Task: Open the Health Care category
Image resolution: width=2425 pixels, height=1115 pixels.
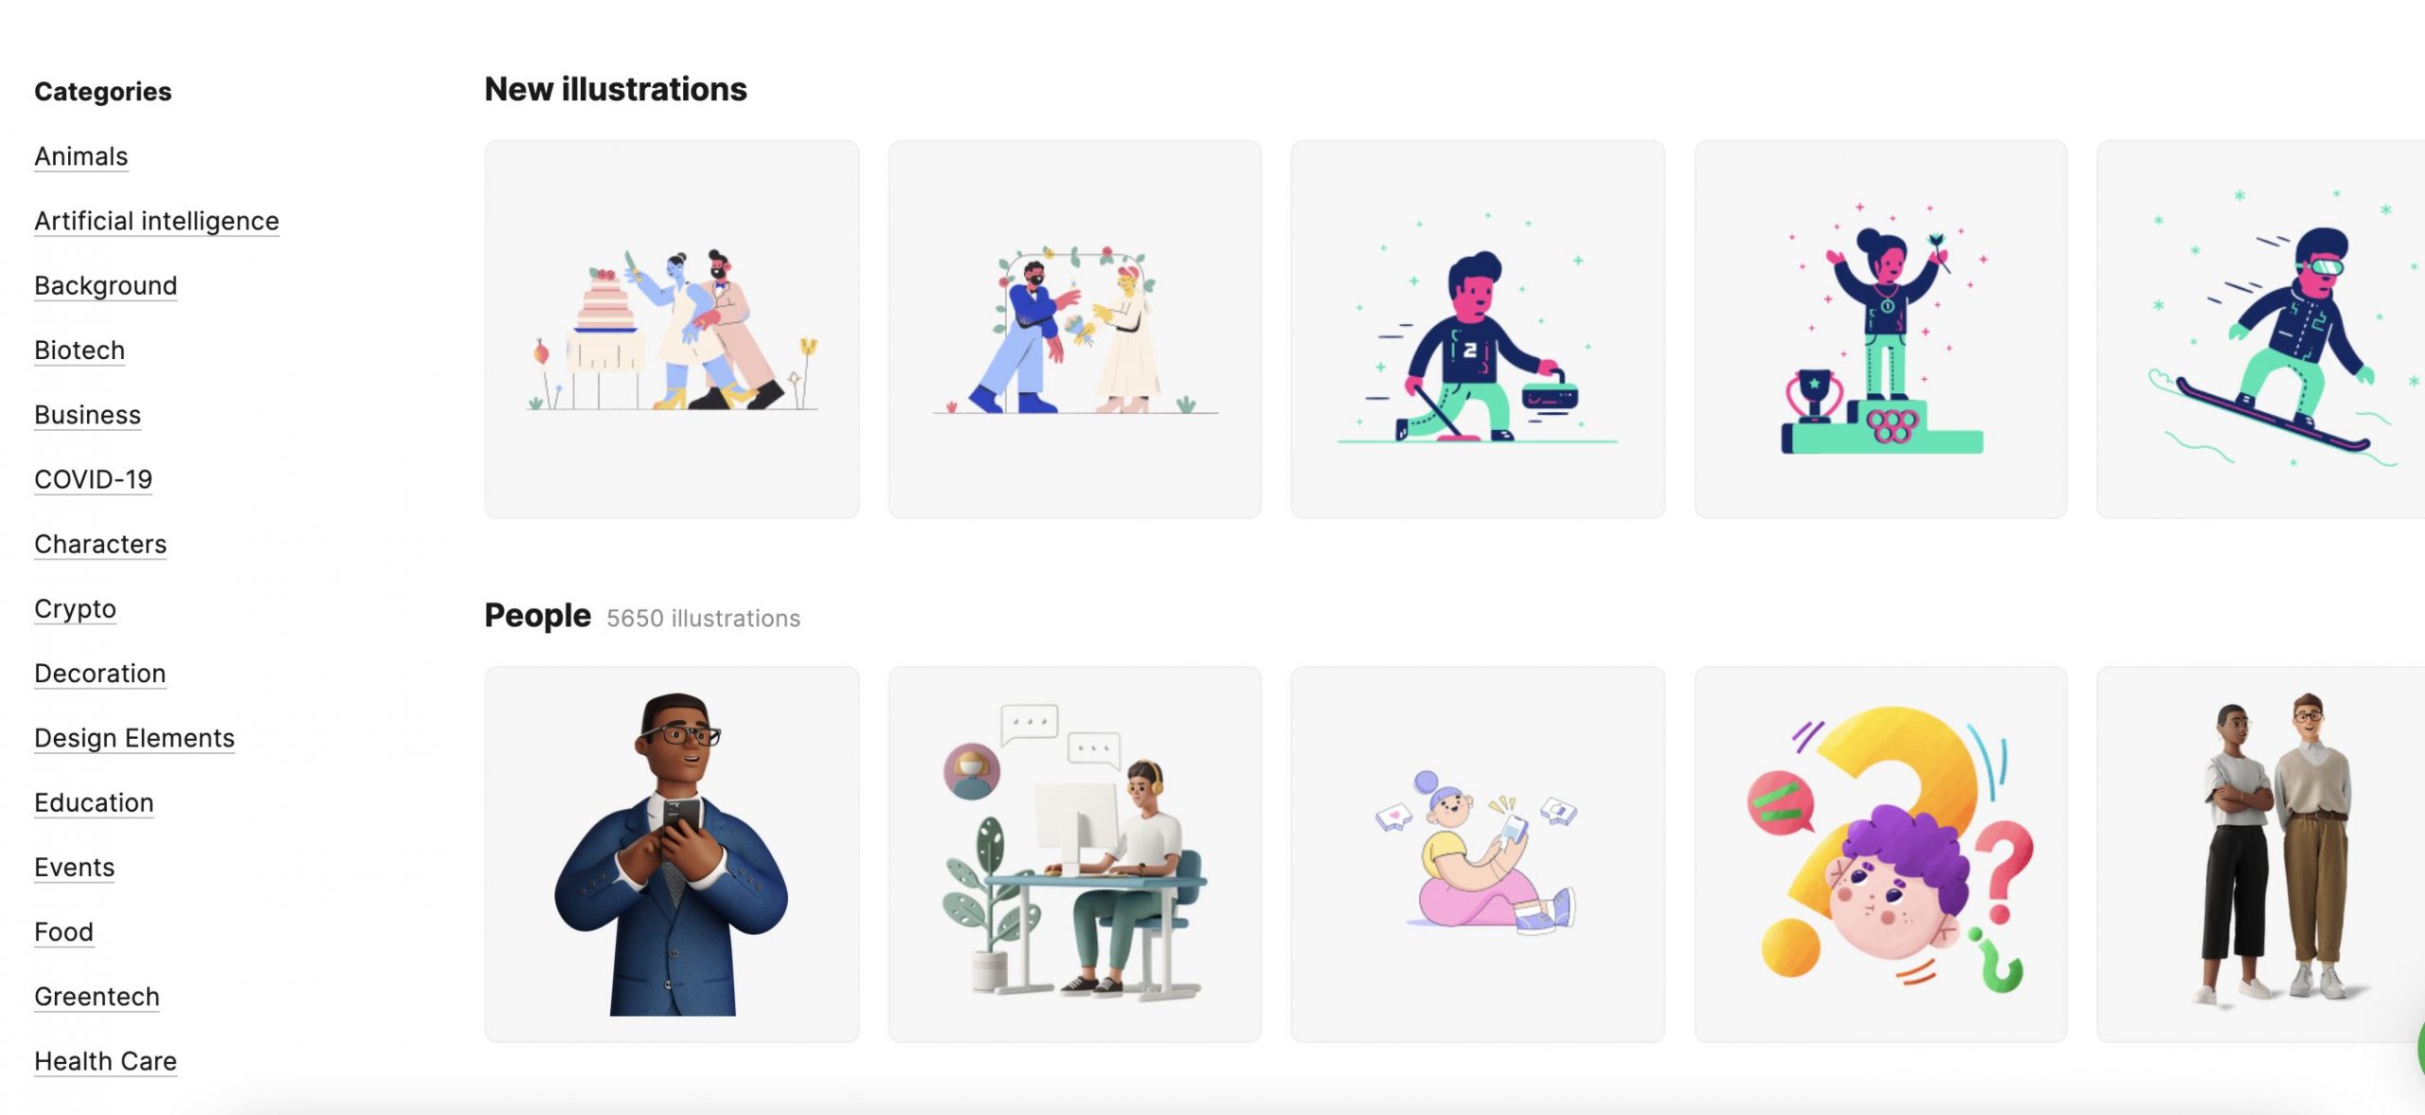Action: [x=105, y=1061]
